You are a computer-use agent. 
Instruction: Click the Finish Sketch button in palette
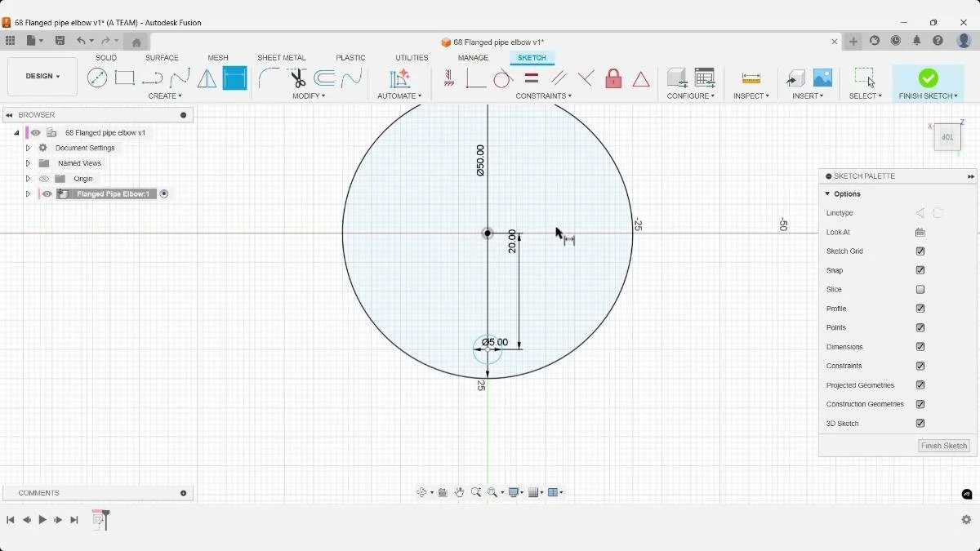point(944,446)
